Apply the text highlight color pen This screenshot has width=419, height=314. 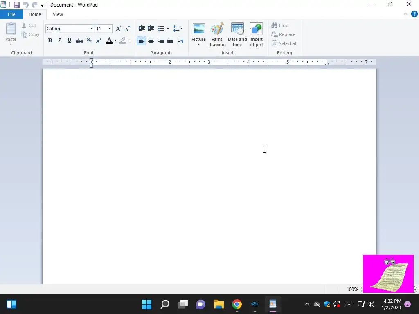(x=123, y=40)
